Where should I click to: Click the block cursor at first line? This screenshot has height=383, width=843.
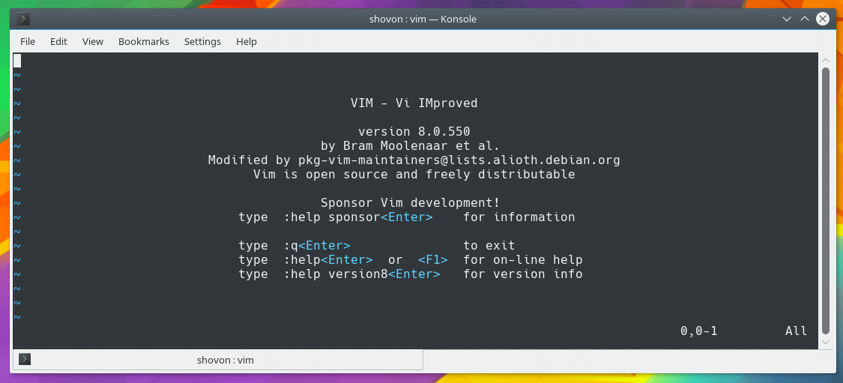pos(17,60)
